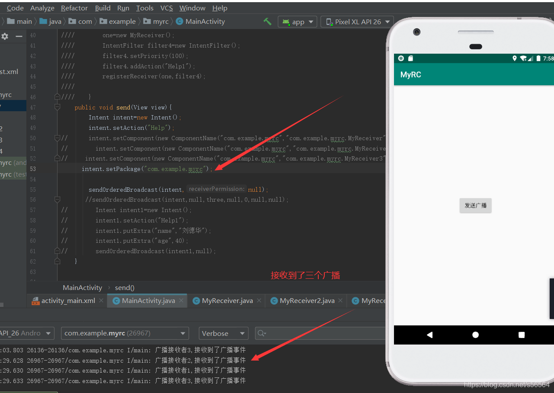Select the 广播接收者1 log line

click(x=123, y=370)
